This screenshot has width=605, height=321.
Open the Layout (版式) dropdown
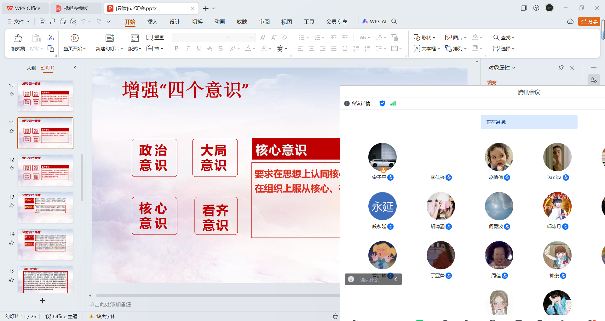pos(135,48)
